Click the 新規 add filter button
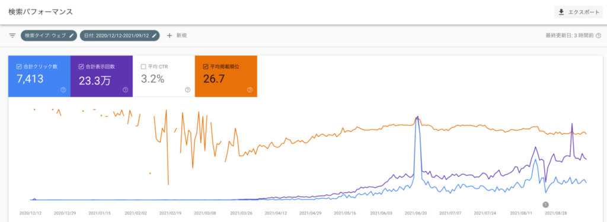 (177, 36)
